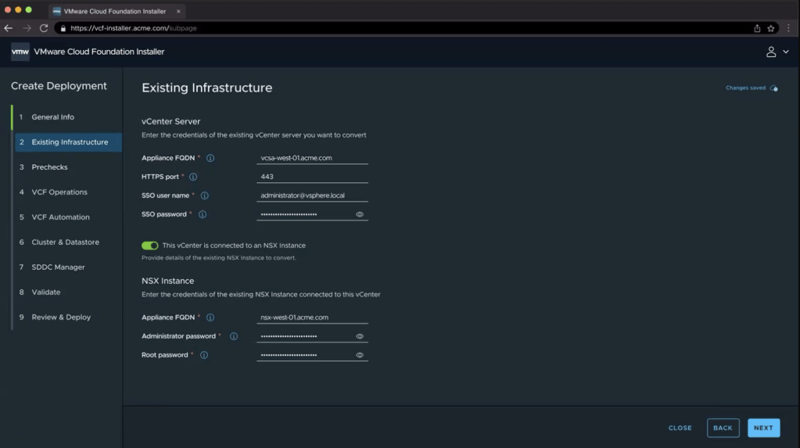Reveal the NSX Root password

tap(360, 355)
